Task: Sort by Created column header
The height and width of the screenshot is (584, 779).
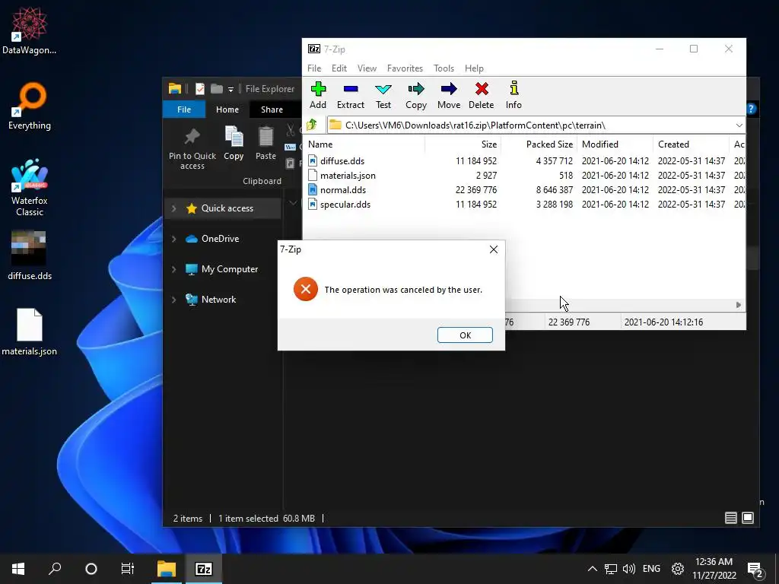Action: click(x=691, y=144)
